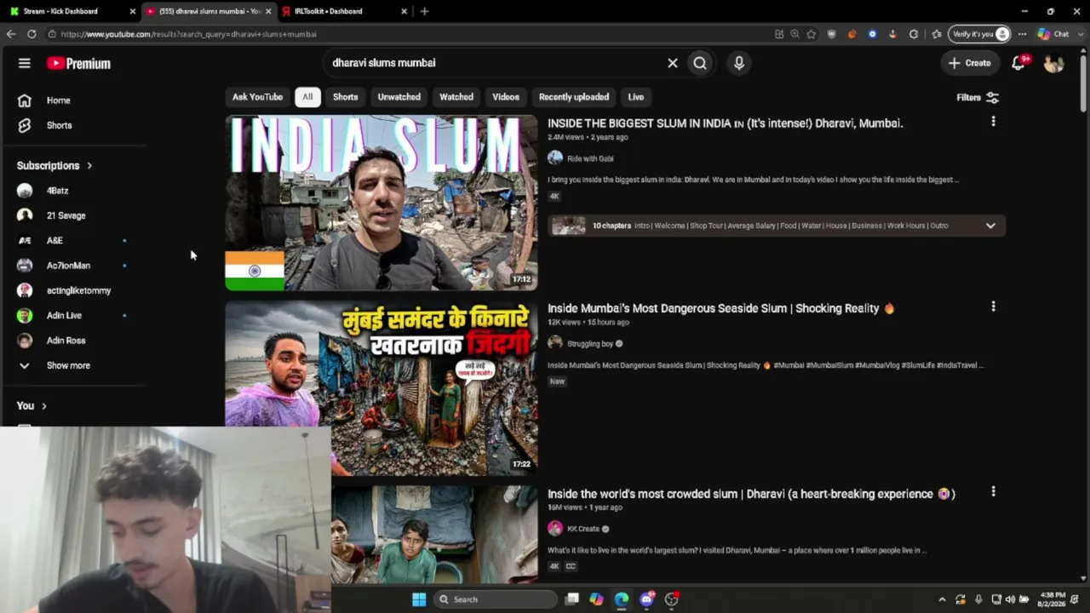Click the Create button
The image size is (1090, 613).
(x=970, y=63)
